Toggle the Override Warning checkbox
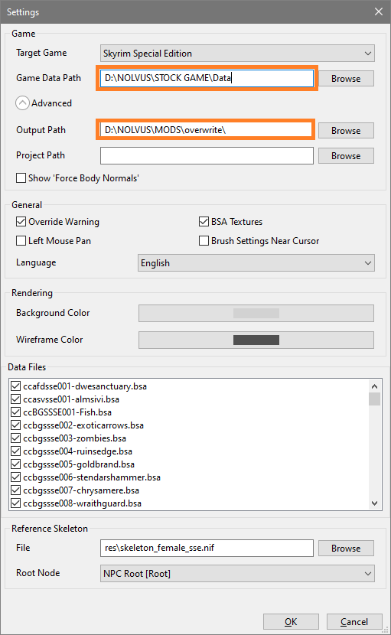Image resolution: width=391 pixels, height=635 pixels. click(21, 222)
